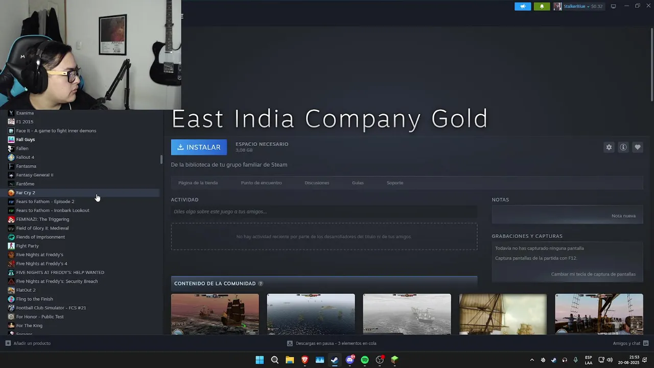
Task: Show game info via the info icon
Action: tap(623, 147)
